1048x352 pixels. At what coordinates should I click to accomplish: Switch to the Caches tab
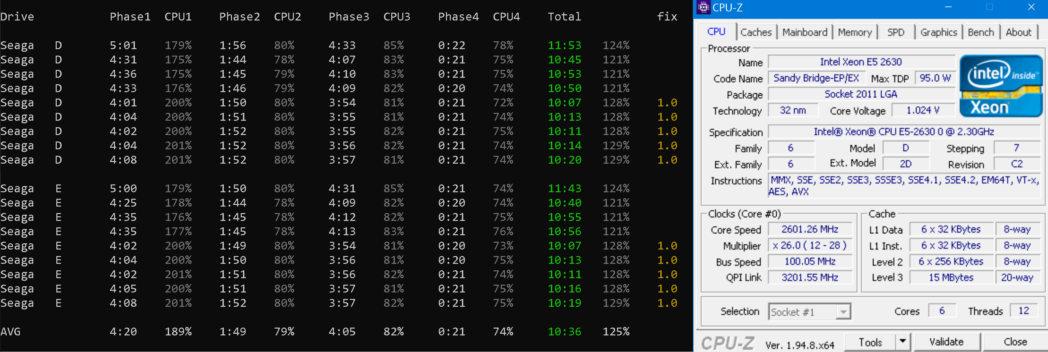755,32
